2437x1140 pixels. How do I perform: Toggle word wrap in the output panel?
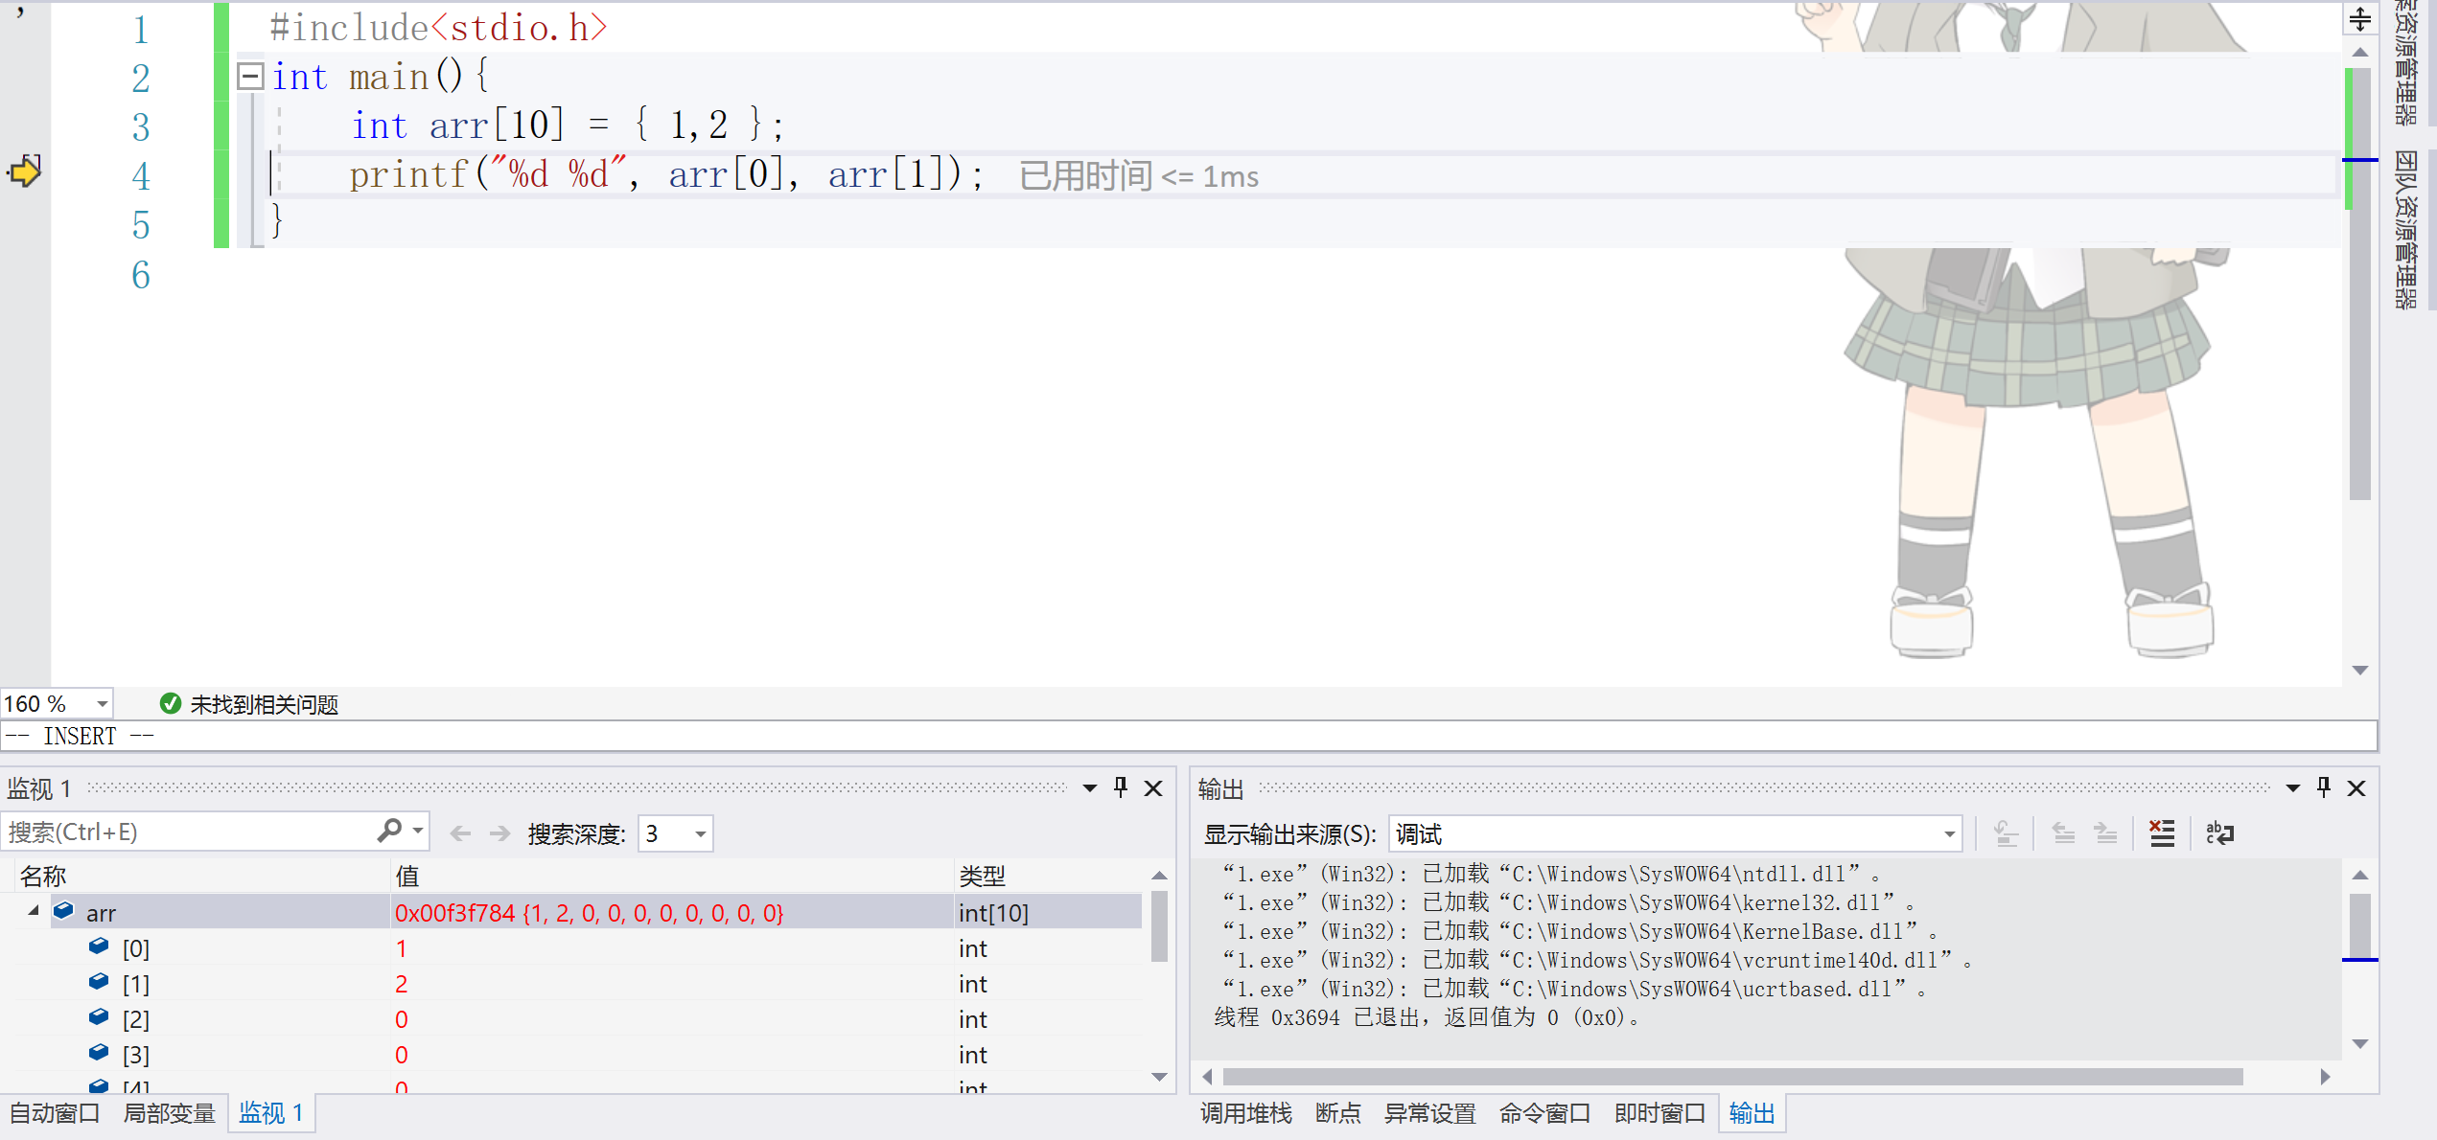coord(2219,833)
